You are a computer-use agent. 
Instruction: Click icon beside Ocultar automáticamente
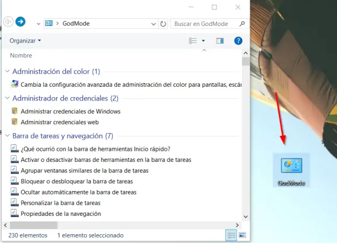pos(14,192)
